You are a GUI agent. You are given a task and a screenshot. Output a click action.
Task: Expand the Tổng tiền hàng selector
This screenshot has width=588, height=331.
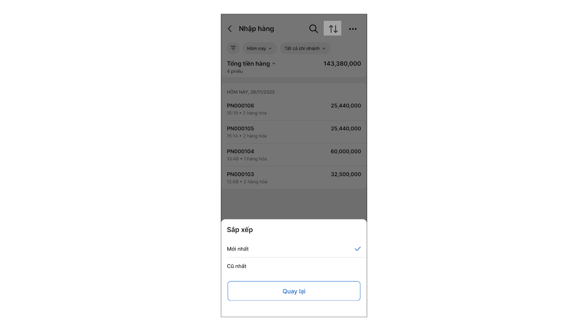click(251, 64)
